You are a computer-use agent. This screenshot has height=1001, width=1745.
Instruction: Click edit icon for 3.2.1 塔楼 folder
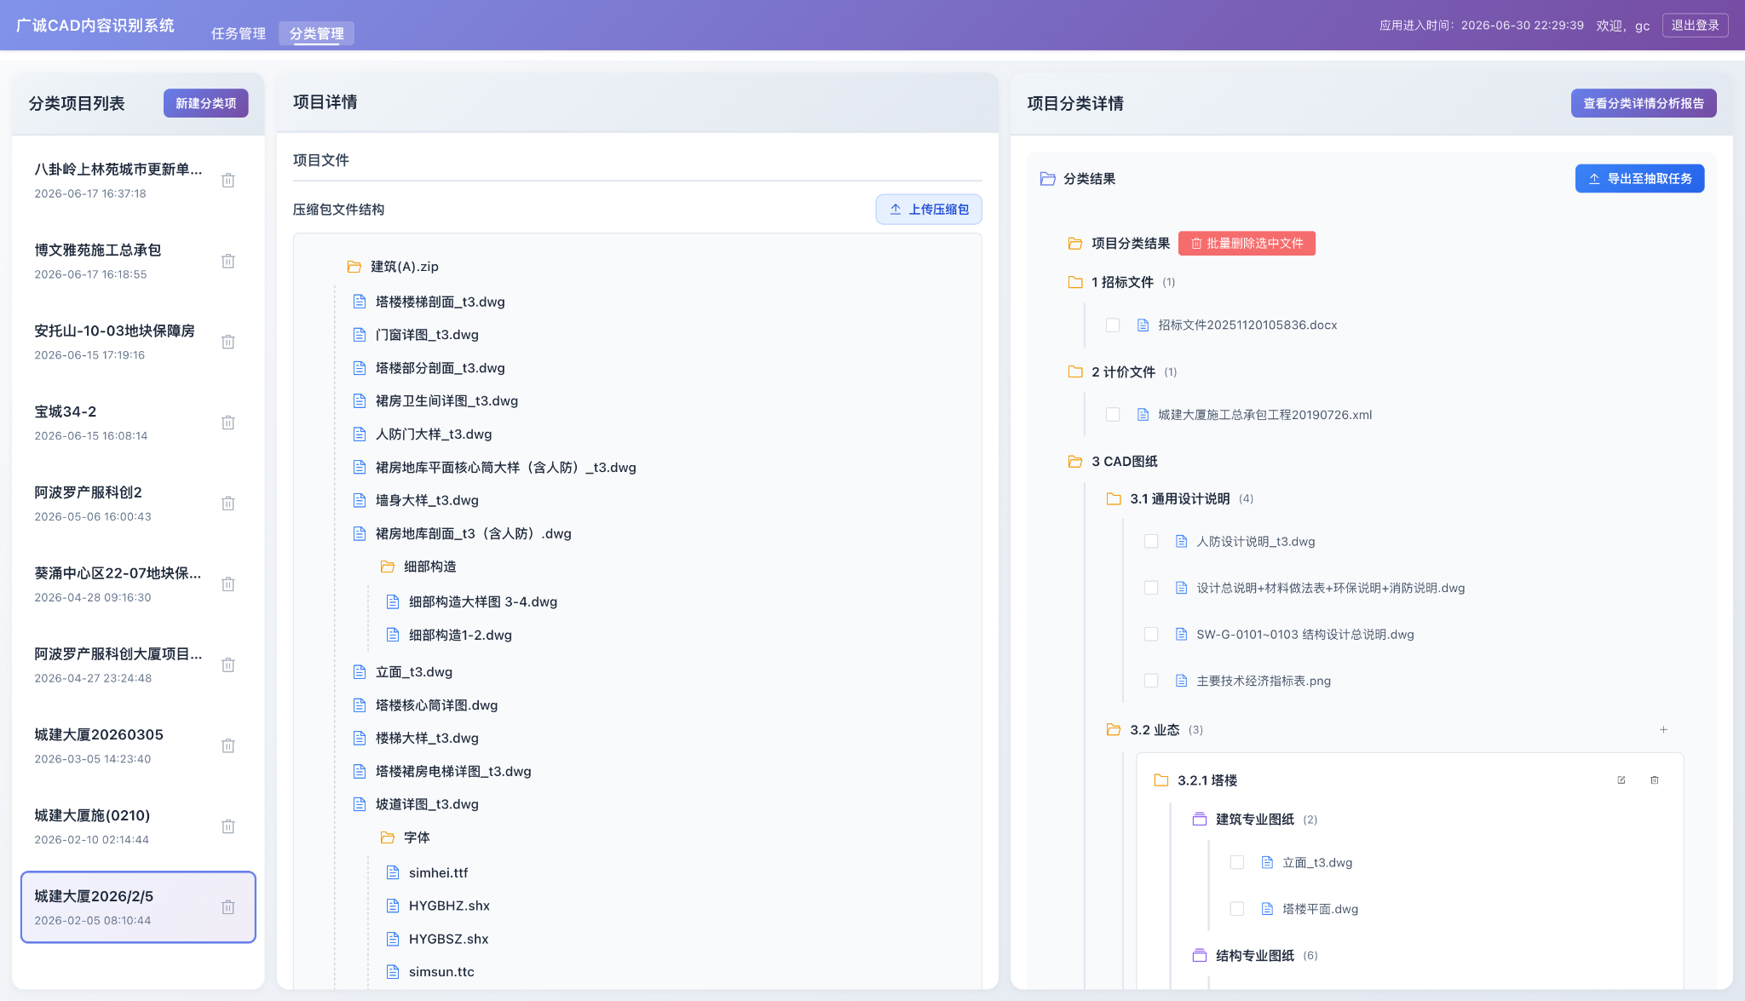coord(1621,780)
